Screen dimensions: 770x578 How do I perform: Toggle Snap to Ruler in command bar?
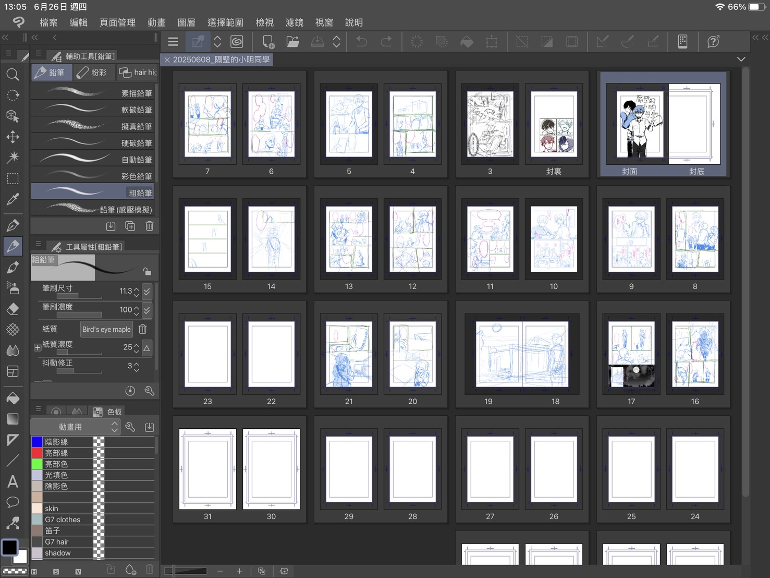coord(602,42)
